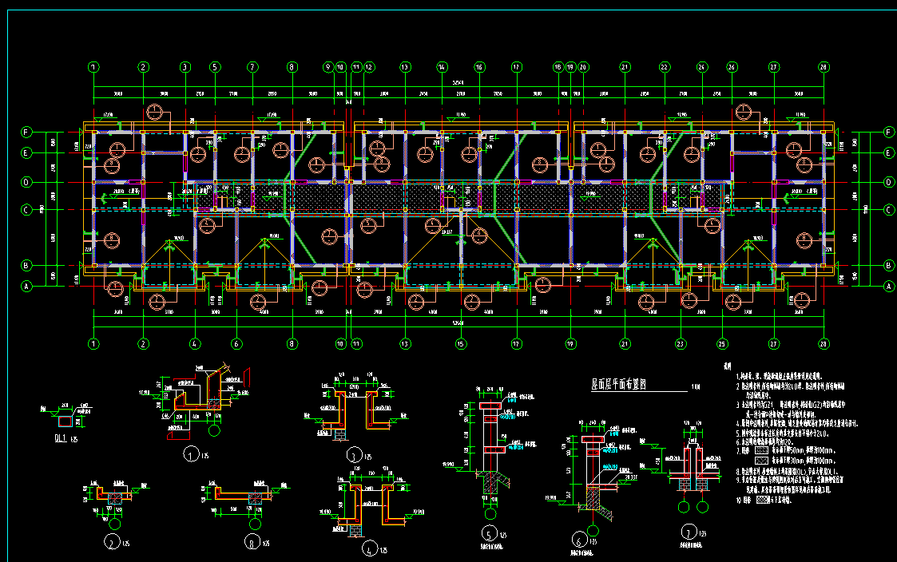Click white detail marker circle 6

point(579,539)
